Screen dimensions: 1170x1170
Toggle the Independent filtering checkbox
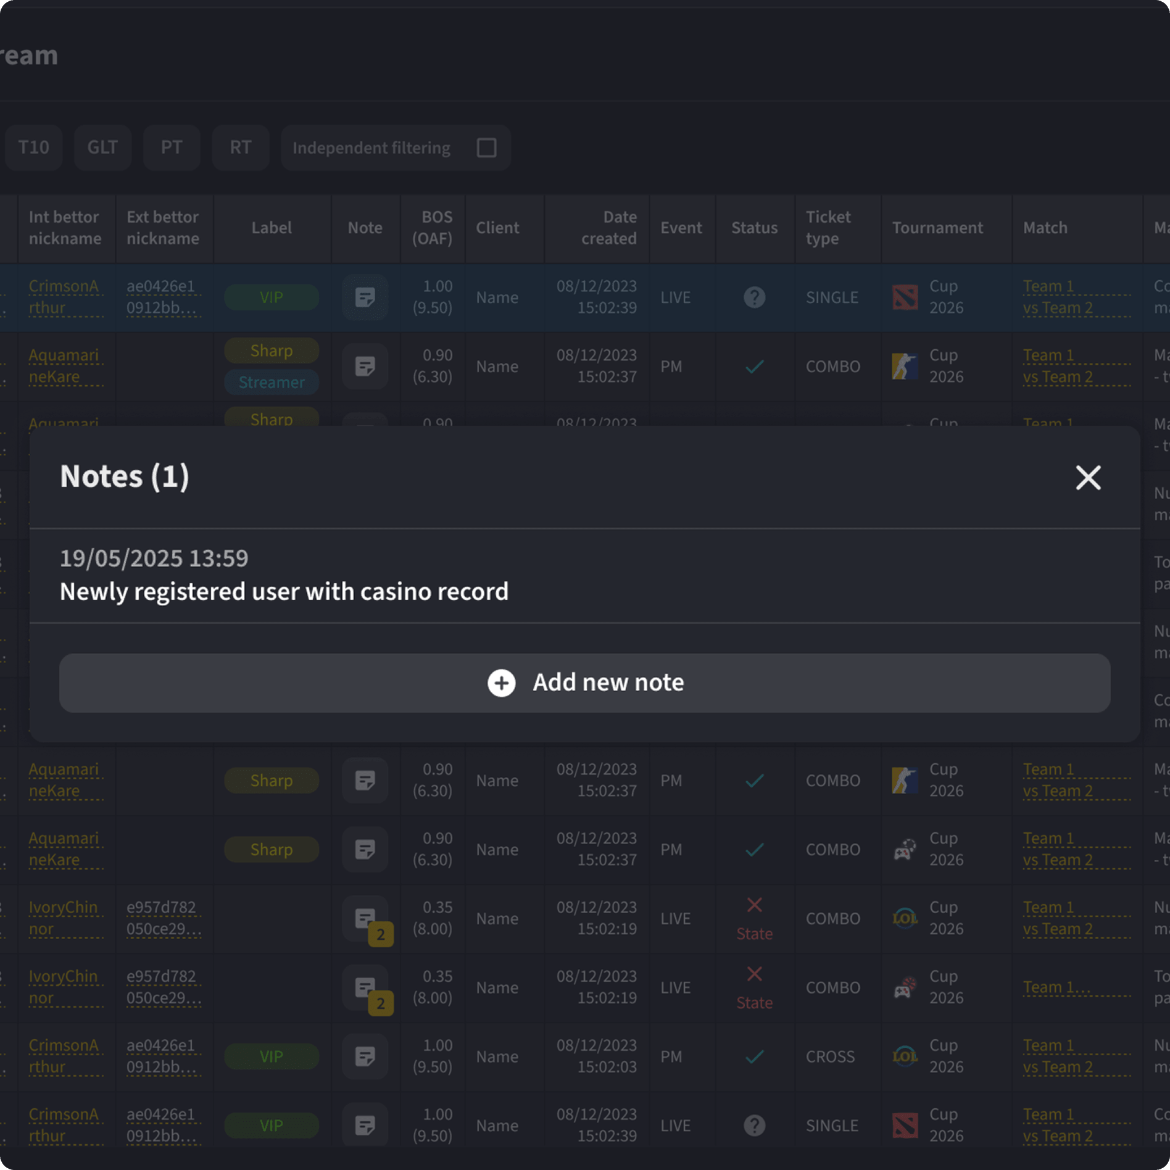[x=486, y=147]
